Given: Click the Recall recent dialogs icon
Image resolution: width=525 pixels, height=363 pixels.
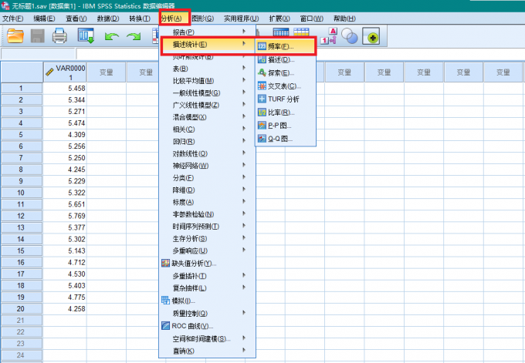Looking at the screenshot, I should pos(85,35).
